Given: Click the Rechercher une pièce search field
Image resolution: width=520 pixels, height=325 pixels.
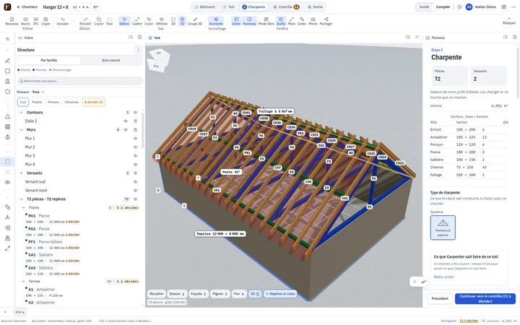Looking at the screenshot, I should [x=80, y=81].
